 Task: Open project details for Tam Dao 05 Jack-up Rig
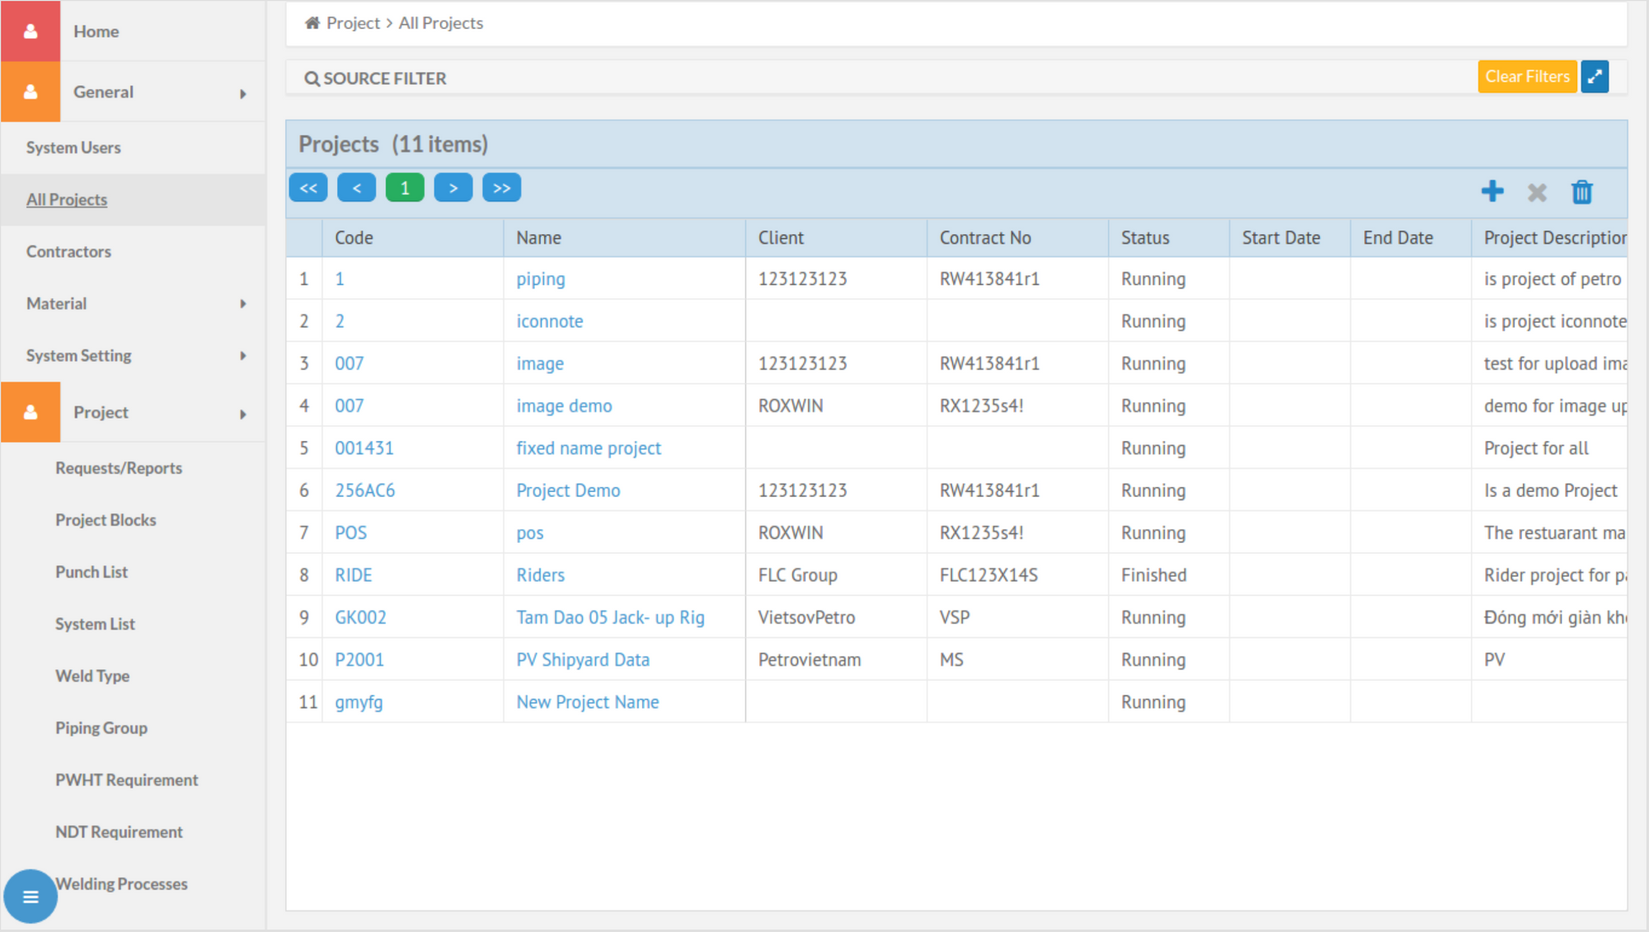point(612,617)
